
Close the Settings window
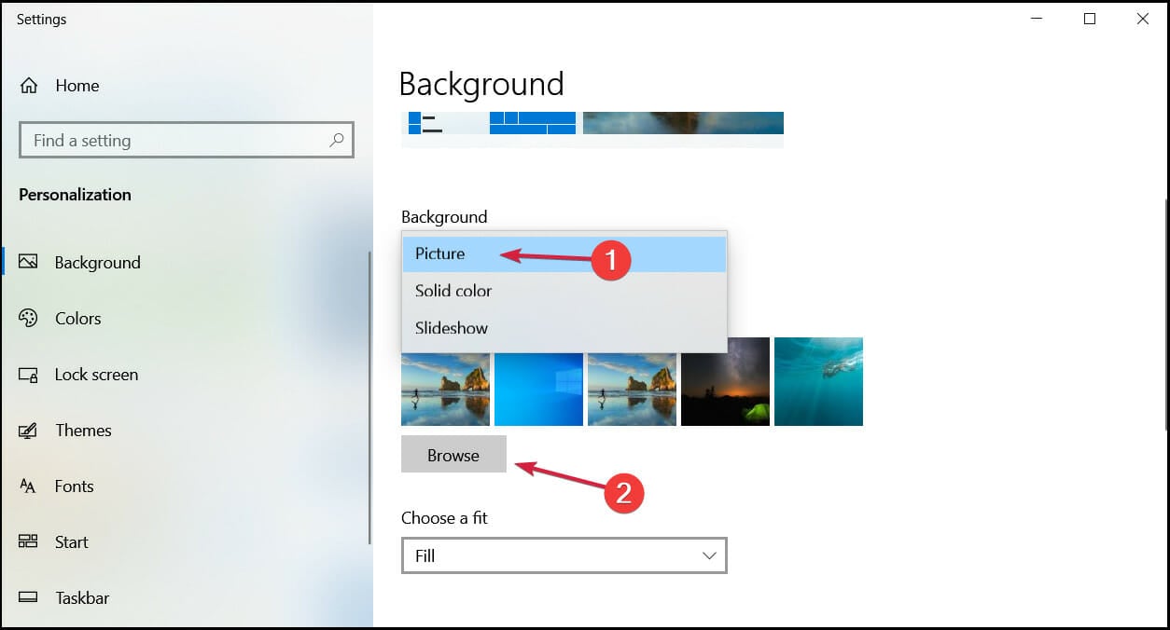1142,19
